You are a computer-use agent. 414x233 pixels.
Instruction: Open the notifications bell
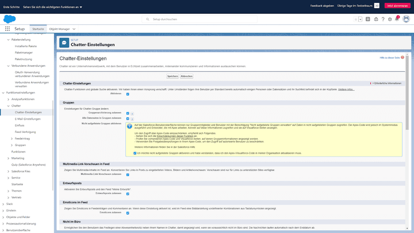[397, 19]
